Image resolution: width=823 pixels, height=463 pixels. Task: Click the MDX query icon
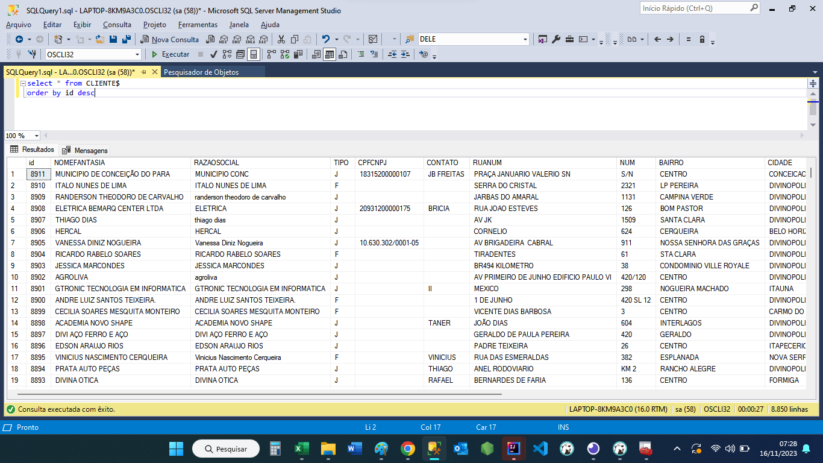223,39
